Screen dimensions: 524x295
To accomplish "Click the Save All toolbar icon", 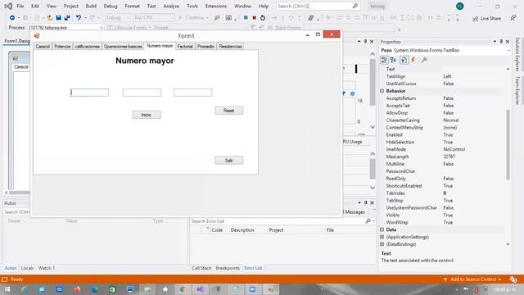I will tap(67, 18).
